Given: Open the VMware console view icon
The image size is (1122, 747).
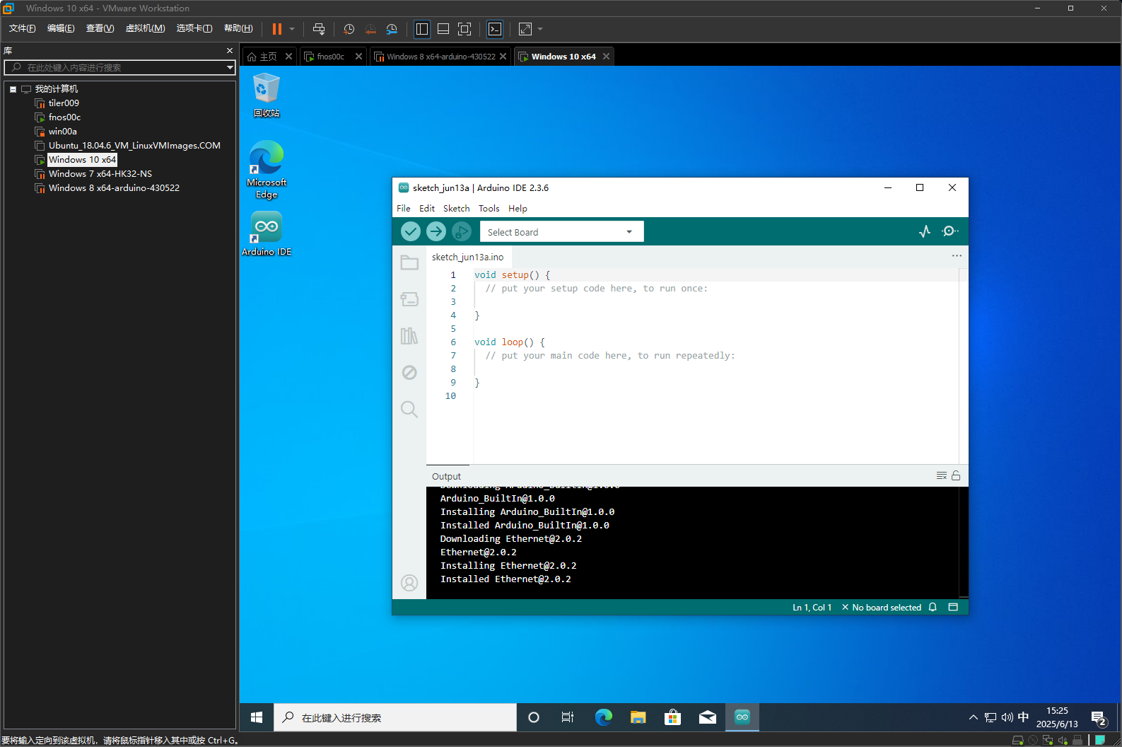Looking at the screenshot, I should [x=495, y=29].
